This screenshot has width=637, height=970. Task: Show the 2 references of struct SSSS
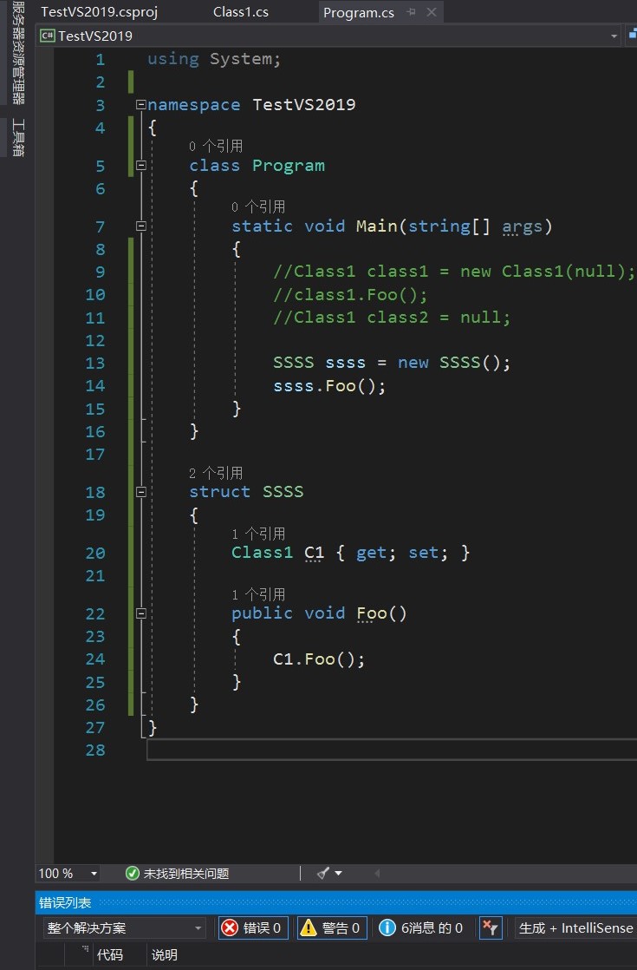(x=216, y=473)
